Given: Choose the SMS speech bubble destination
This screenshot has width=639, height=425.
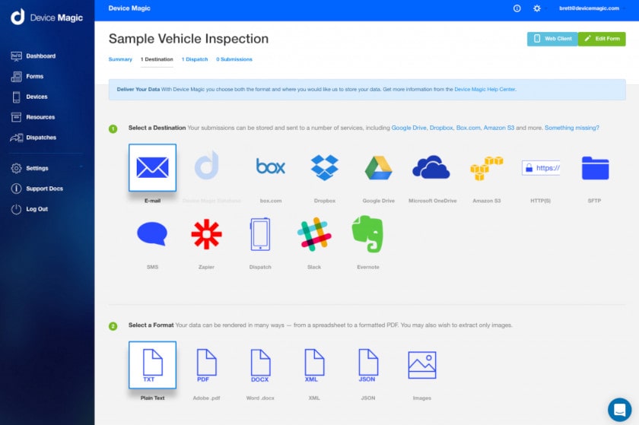Looking at the screenshot, I should (152, 234).
